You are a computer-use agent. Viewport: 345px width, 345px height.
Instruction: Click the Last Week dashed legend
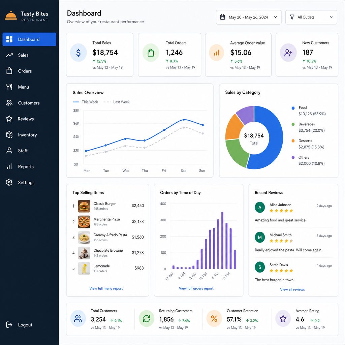107,102
